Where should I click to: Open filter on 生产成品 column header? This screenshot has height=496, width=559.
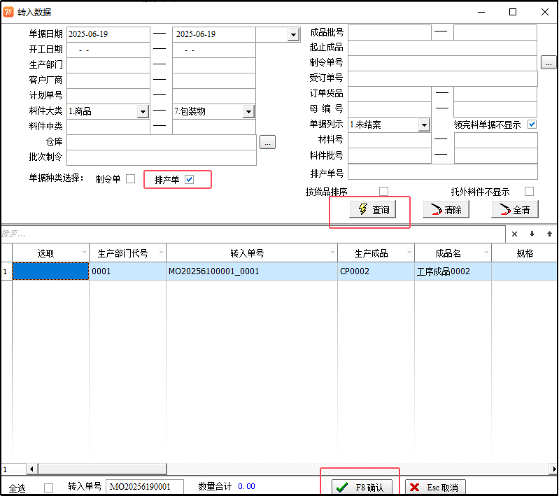[x=409, y=253]
